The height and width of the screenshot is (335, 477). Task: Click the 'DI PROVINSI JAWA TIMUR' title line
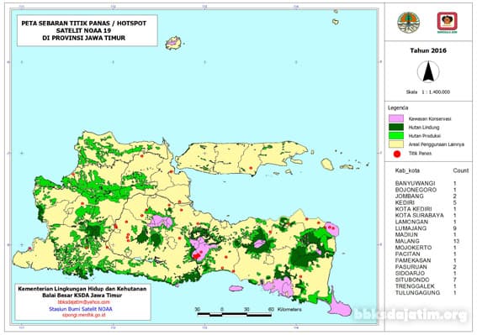click(83, 38)
